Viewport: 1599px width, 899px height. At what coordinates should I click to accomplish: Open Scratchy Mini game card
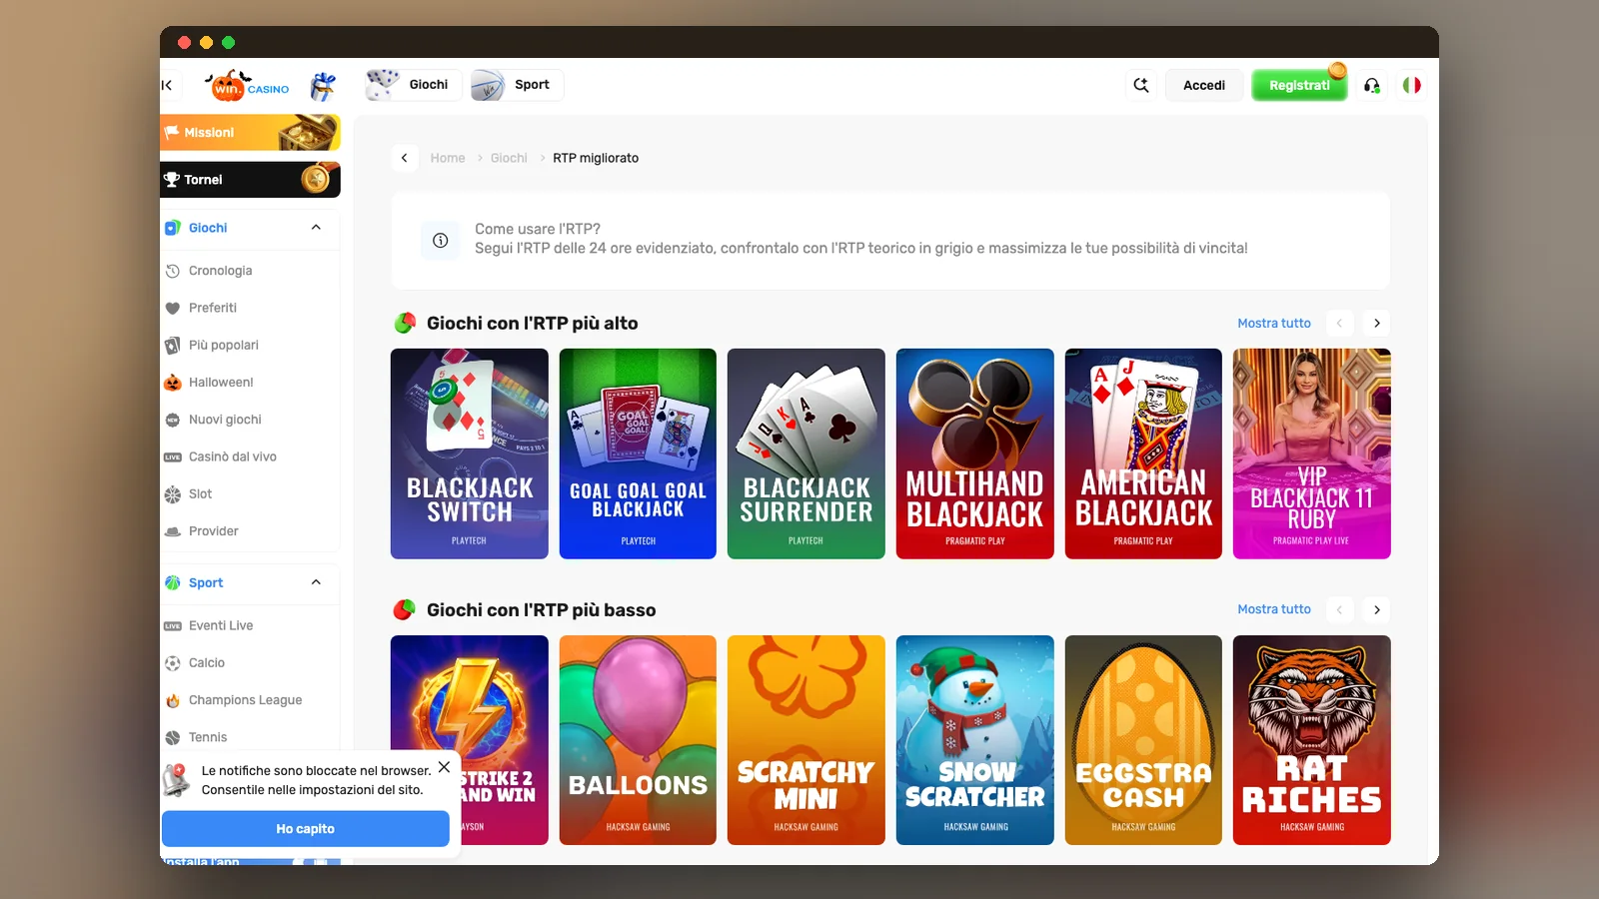click(x=806, y=740)
